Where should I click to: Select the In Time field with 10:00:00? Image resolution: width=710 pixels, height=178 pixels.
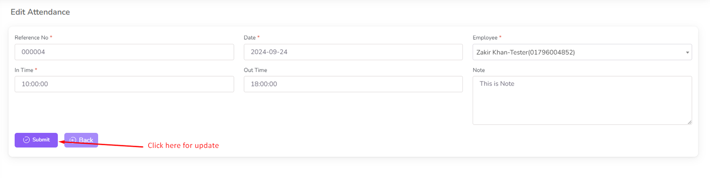coord(124,84)
